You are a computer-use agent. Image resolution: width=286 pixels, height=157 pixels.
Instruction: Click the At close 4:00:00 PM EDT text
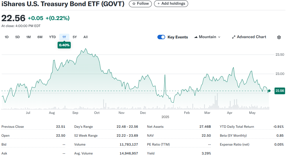pos(21,26)
